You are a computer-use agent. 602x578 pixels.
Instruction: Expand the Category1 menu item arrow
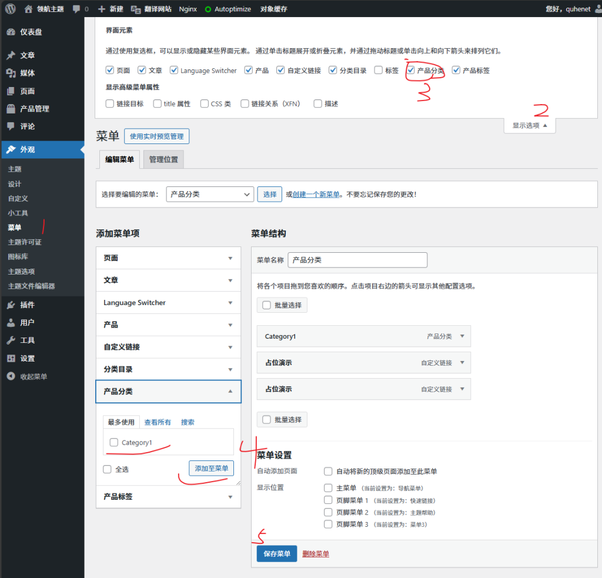click(x=461, y=336)
